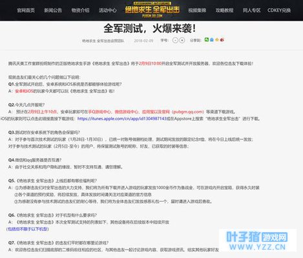Click the Q1 question line
Screen dimensions: 303x258
[65, 84]
